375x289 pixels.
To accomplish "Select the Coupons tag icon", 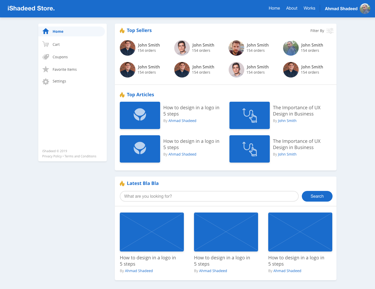I will click(x=46, y=57).
